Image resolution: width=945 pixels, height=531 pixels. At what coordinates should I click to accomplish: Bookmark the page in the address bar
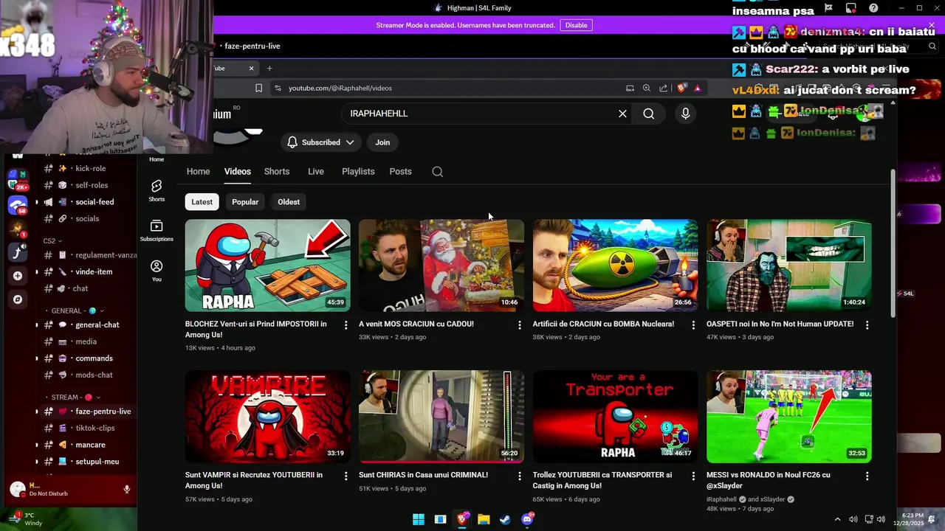(x=258, y=88)
